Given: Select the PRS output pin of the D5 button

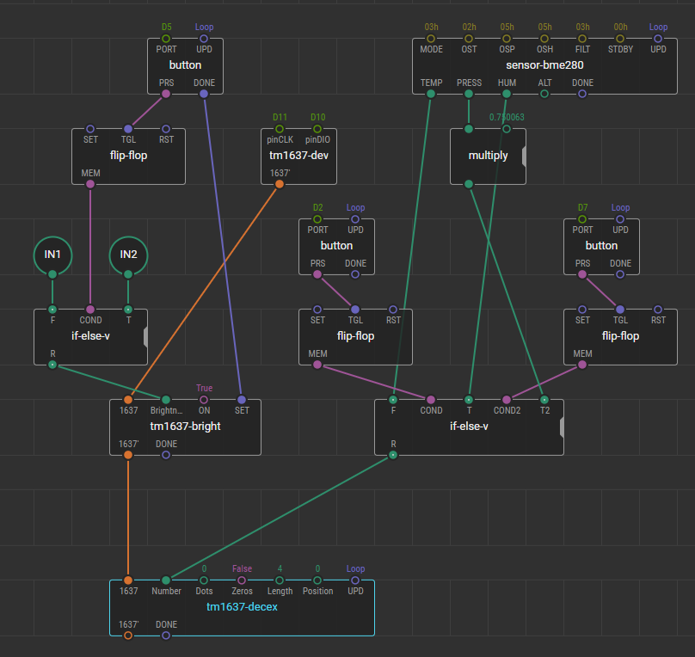Looking at the screenshot, I should [x=166, y=94].
